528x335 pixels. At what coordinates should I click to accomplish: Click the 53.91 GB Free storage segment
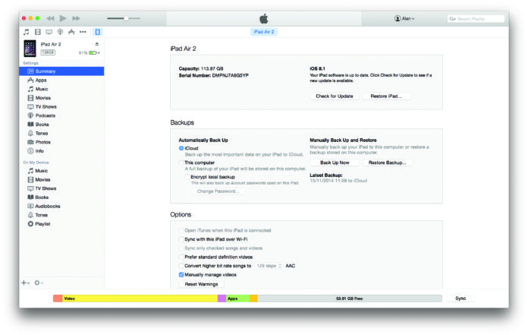coord(350,299)
